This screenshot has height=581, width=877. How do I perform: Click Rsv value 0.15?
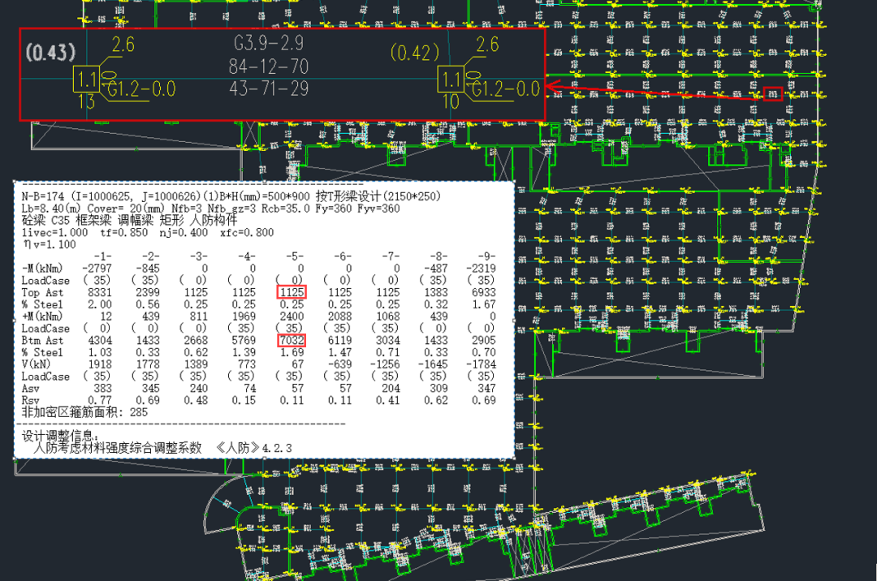(x=244, y=401)
